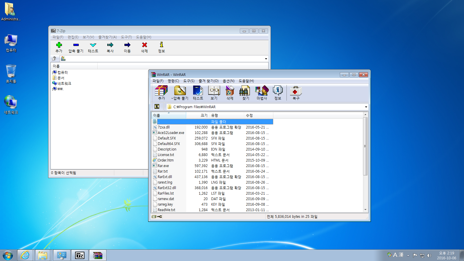Screen dimensions: 464x261
Task: Open Windows Explorer from the taskbar
Action: 43,255
